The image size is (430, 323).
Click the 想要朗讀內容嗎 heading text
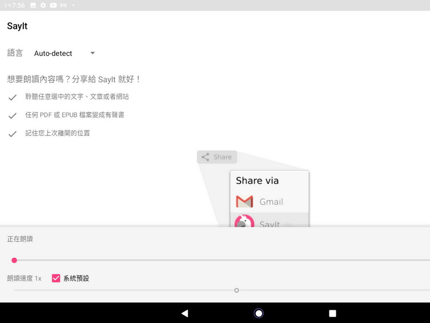coord(74,79)
